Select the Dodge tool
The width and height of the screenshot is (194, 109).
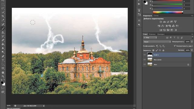(x=3, y=52)
